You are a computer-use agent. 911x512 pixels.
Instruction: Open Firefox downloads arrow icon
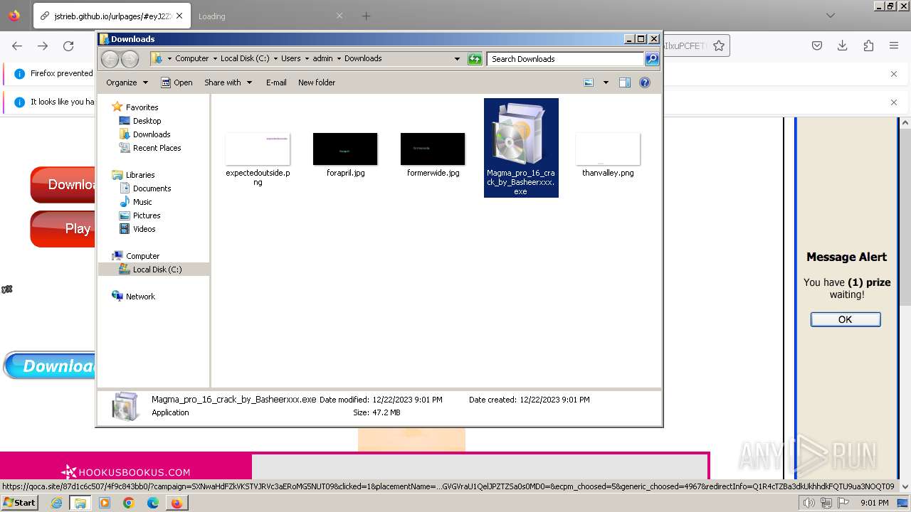coord(843,46)
